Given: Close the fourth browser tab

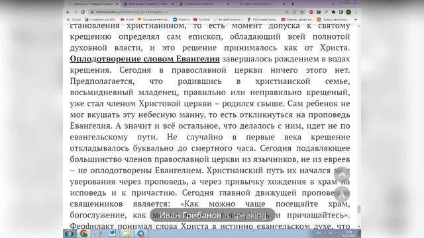Looking at the screenshot, I should point(284,4).
